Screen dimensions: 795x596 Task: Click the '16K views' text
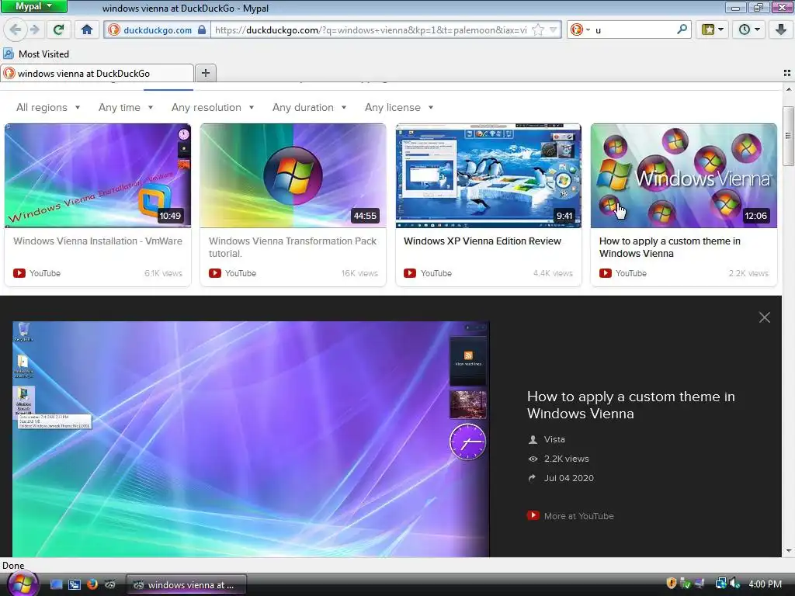359,273
